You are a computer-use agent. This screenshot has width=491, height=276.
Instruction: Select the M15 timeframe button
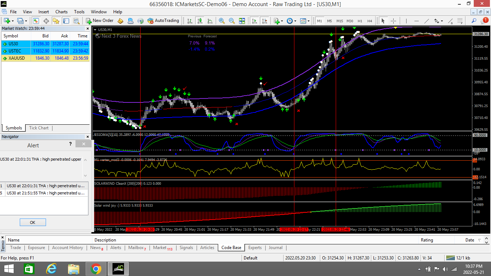340,21
